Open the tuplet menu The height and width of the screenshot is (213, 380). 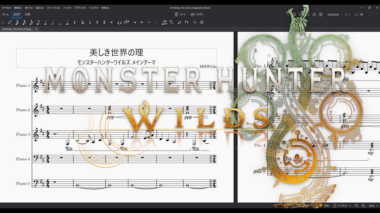point(164,22)
